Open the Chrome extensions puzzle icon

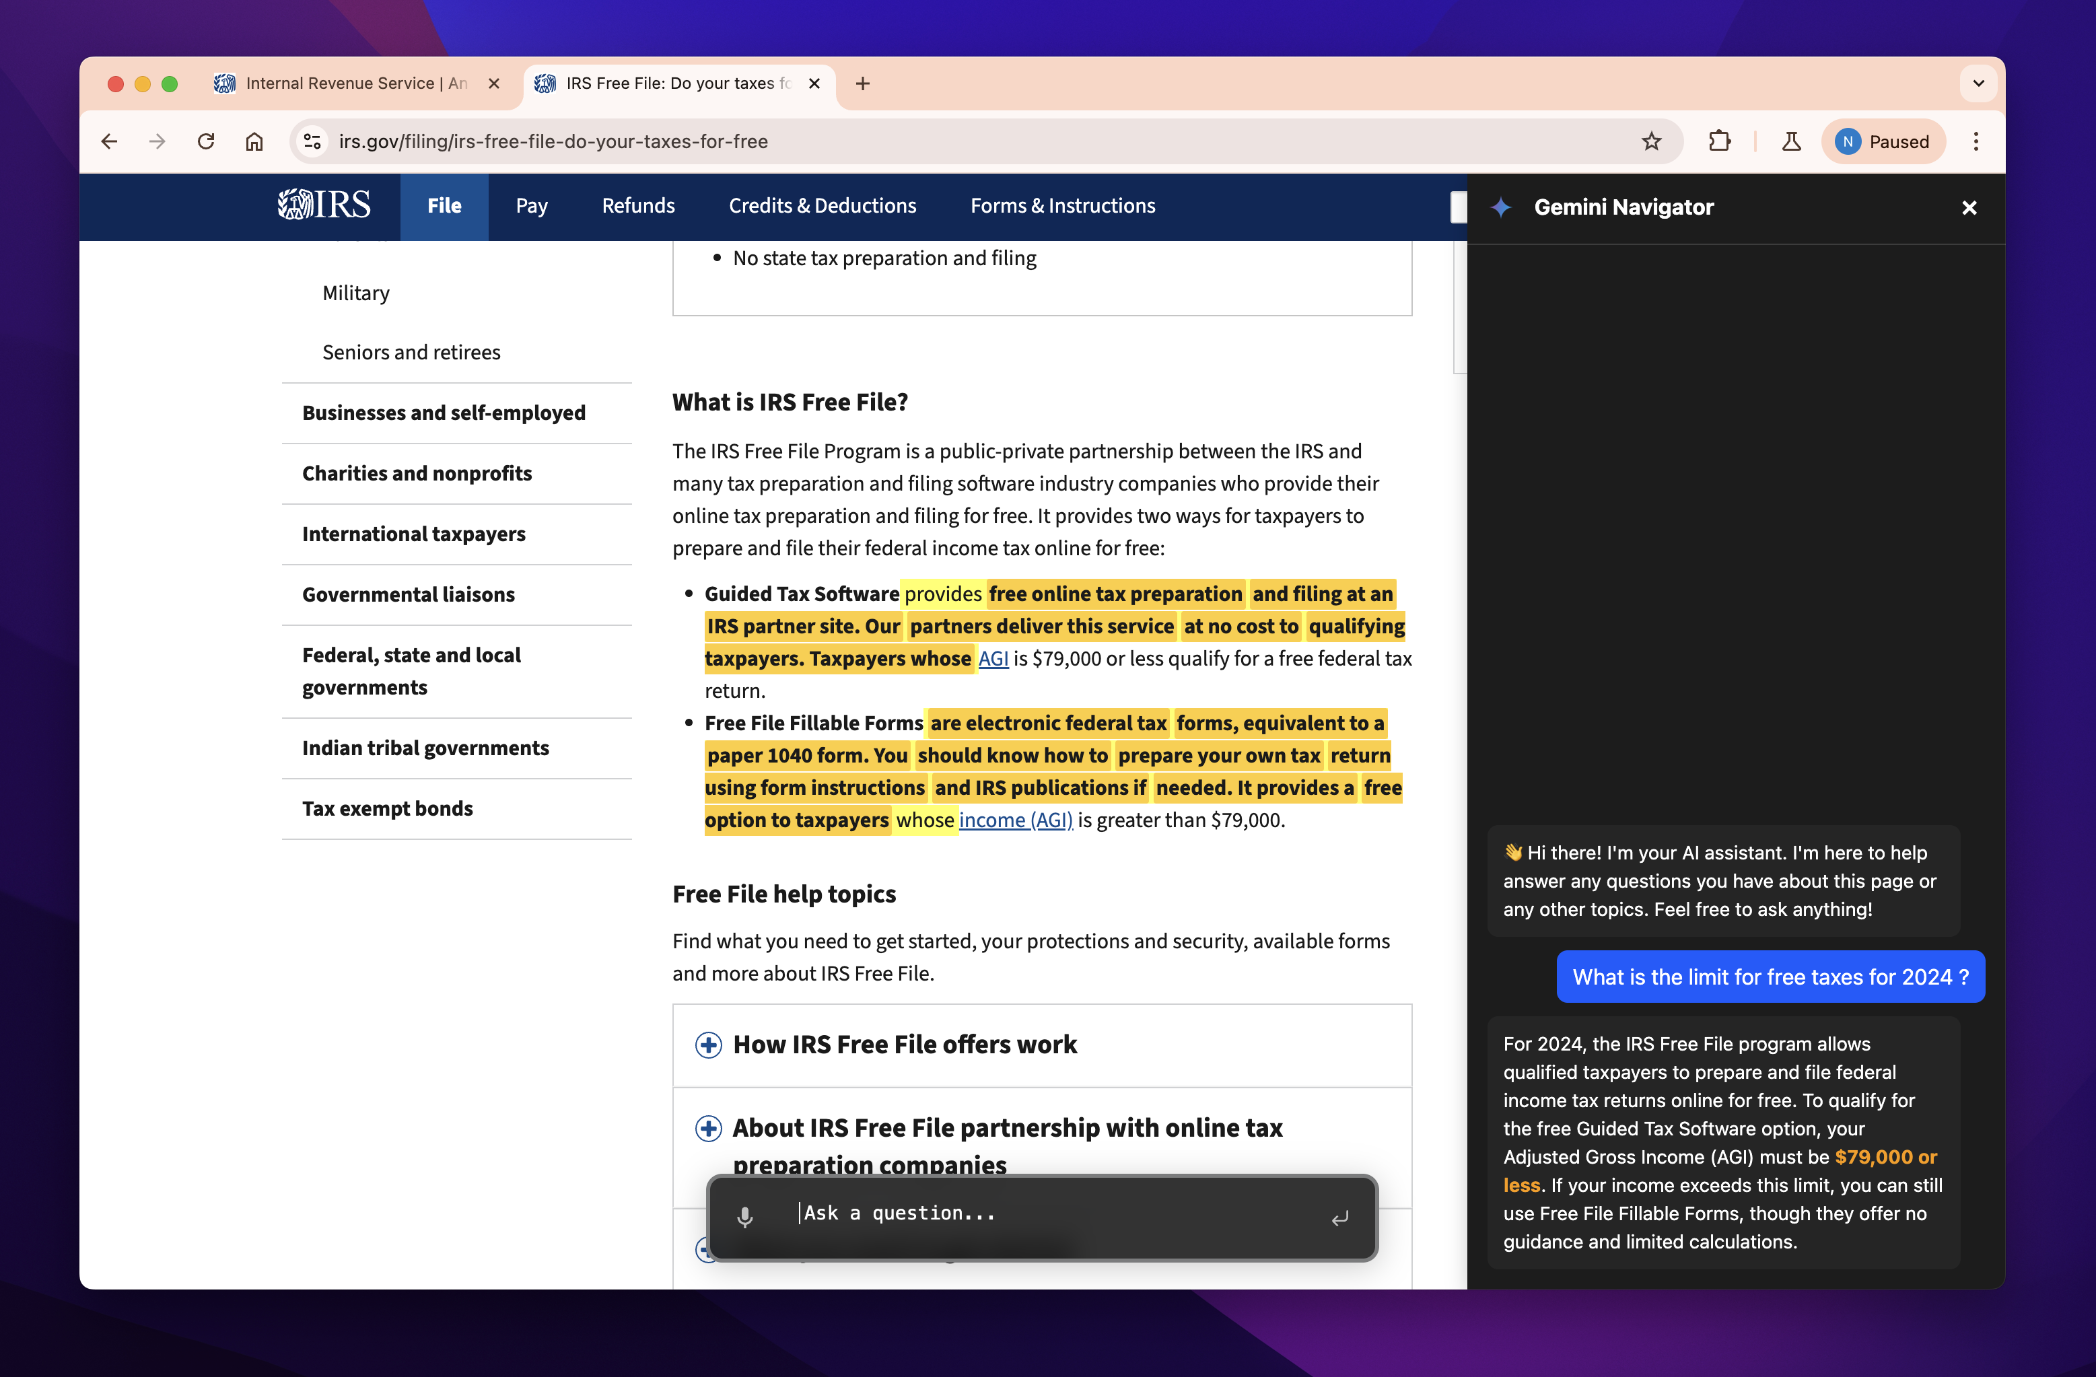point(1719,142)
